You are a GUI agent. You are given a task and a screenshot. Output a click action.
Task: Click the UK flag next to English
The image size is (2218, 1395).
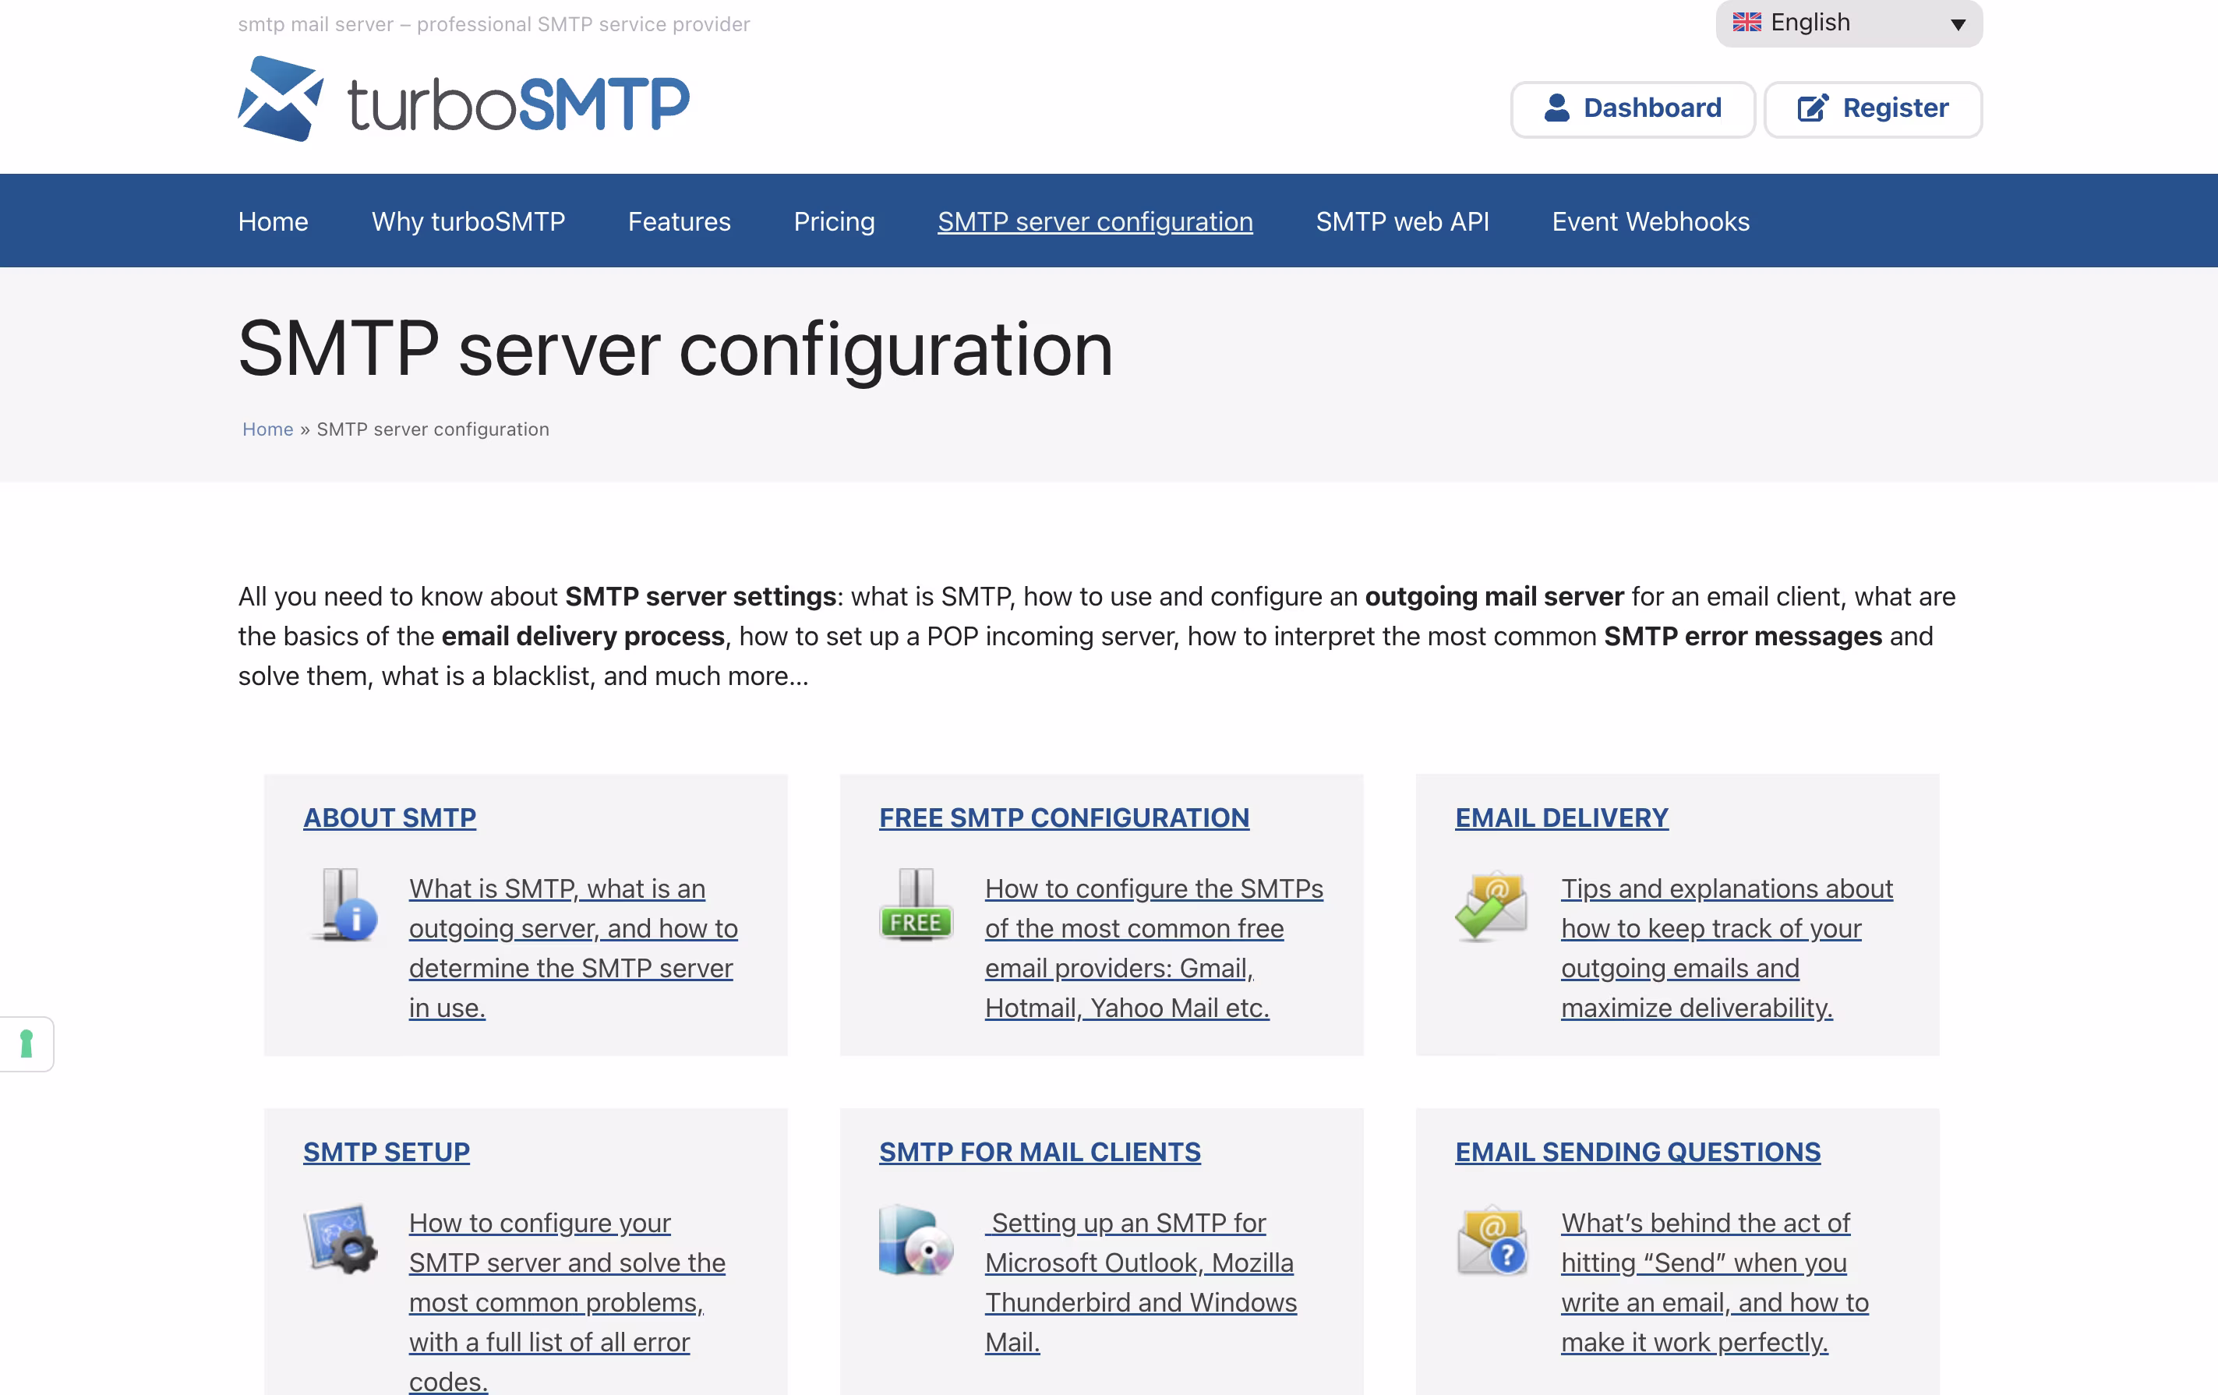pyautogui.click(x=1747, y=22)
